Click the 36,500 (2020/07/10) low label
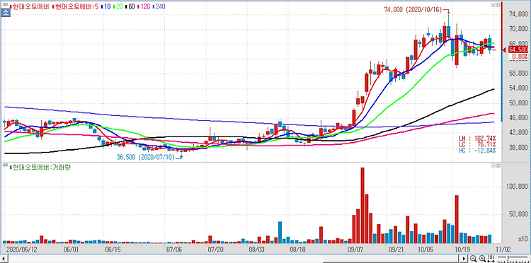Image resolution: width=531 pixels, height=263 pixels. pos(146,157)
